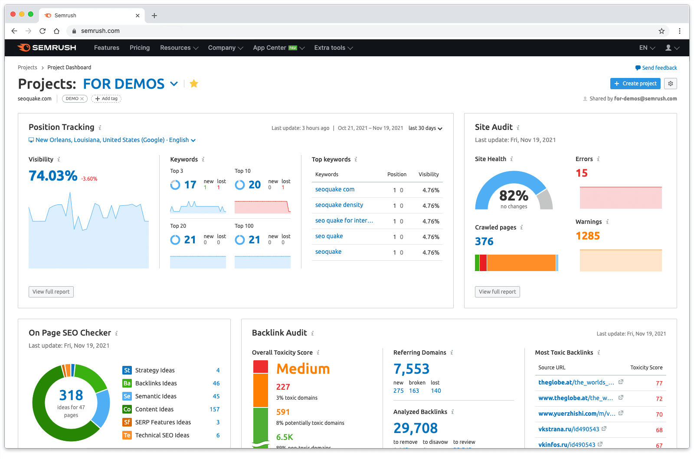The width and height of the screenshot is (694, 459).
Task: Click the Semrush logo in navbar
Action: tap(47, 48)
